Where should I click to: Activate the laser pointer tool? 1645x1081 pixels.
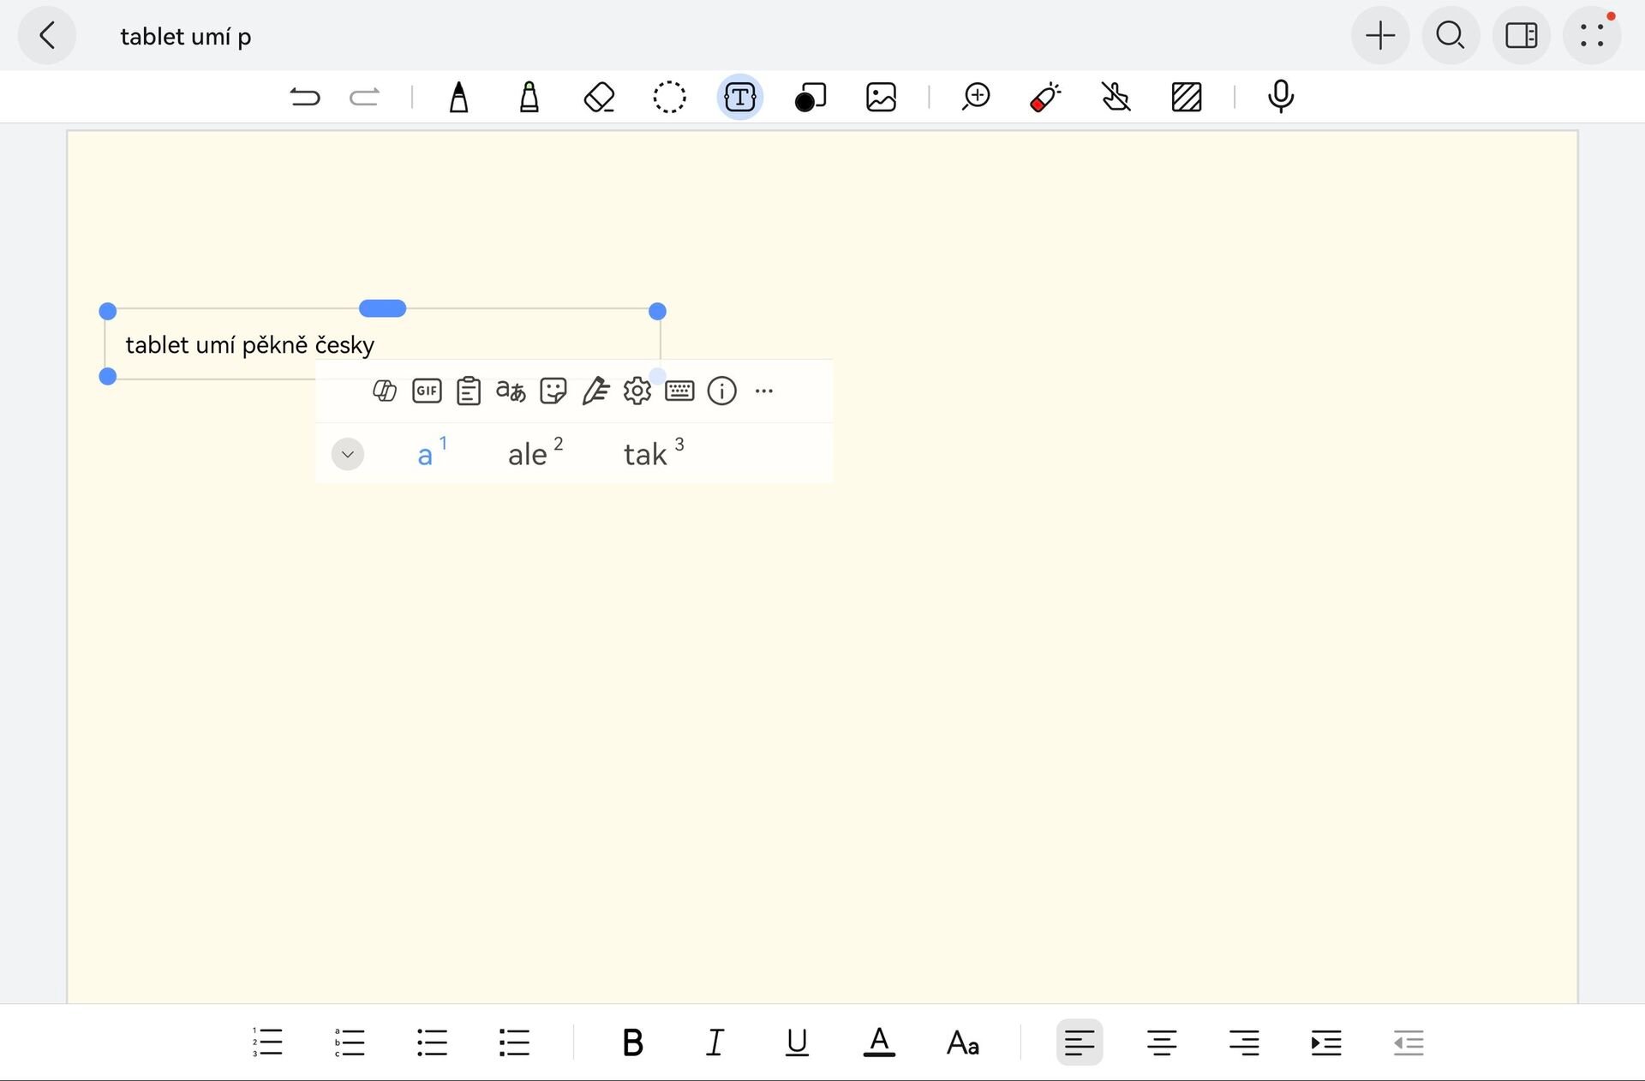[1045, 97]
